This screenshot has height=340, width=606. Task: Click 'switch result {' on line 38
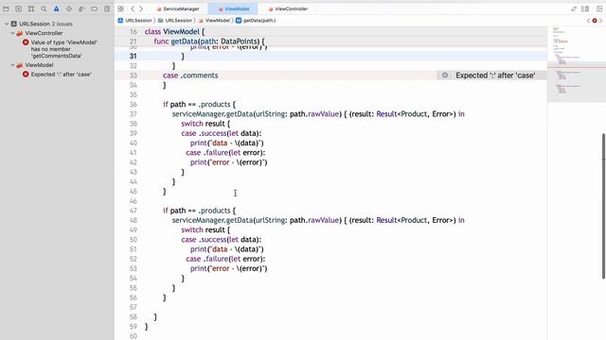(x=205, y=124)
